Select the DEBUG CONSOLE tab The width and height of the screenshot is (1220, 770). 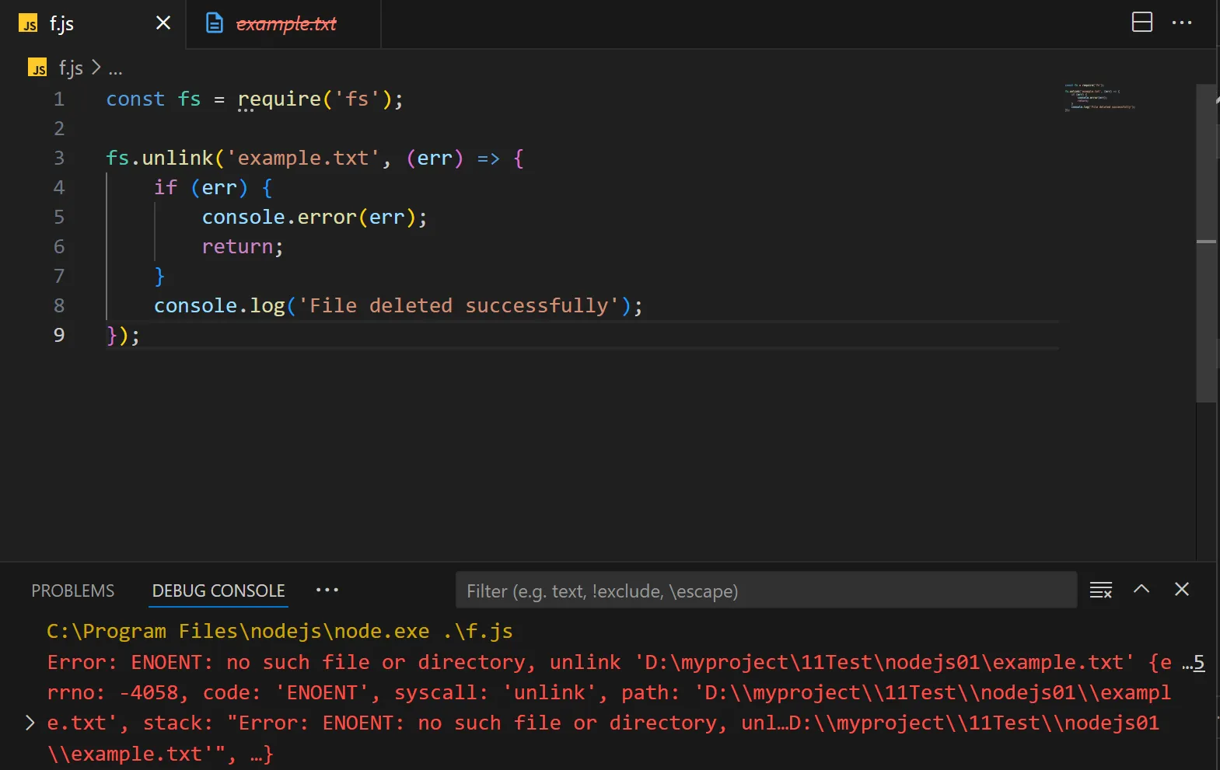coord(218,591)
